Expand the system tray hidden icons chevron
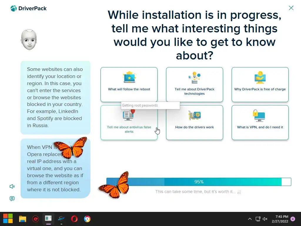 point(250,219)
